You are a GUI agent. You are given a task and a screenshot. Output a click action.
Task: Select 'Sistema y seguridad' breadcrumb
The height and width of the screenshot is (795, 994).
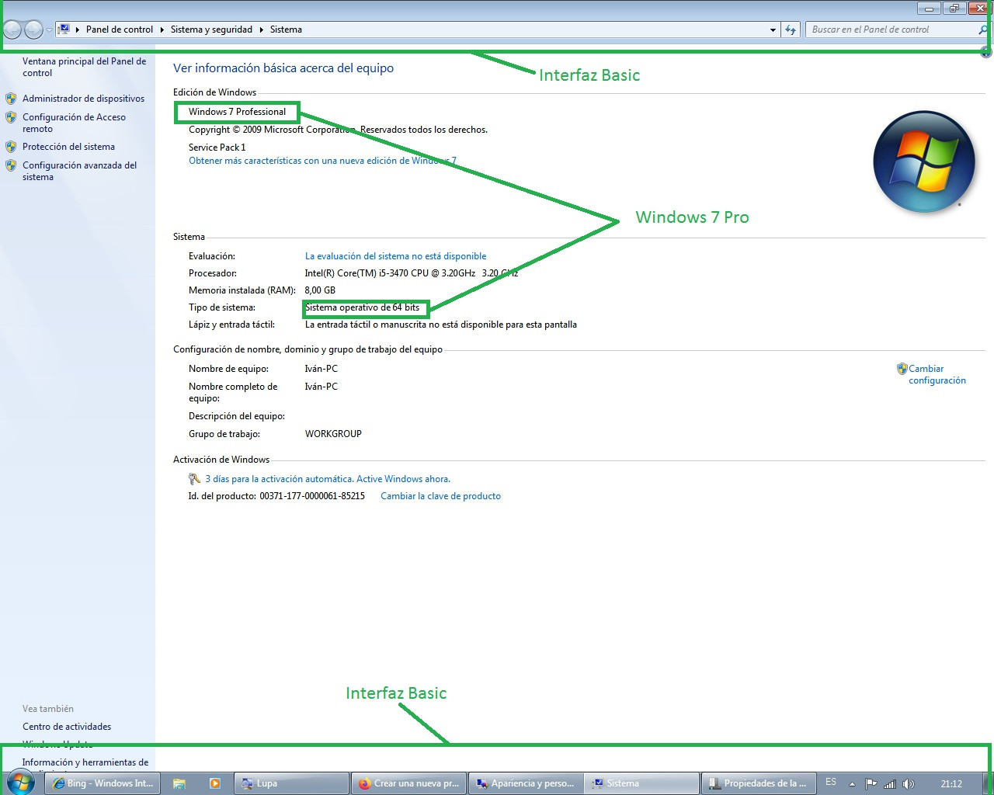pos(211,30)
